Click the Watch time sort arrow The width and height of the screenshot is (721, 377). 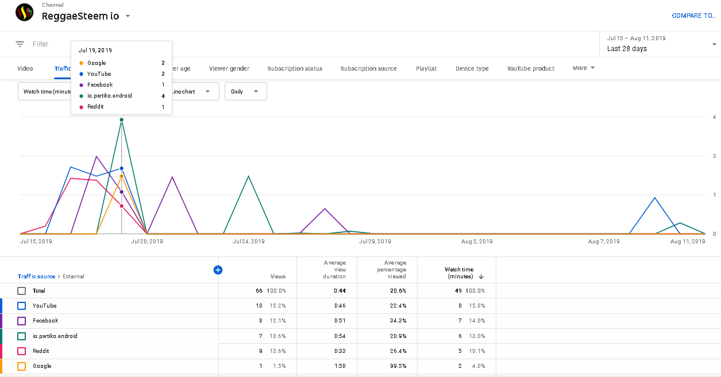[x=481, y=277]
